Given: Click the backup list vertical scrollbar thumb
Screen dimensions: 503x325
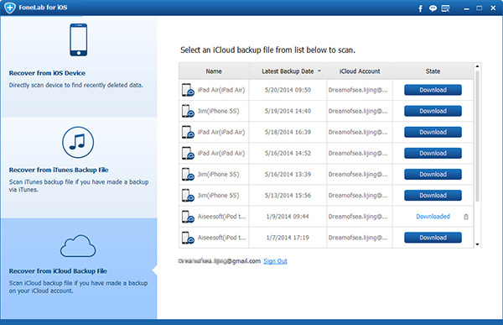Looking at the screenshot, I should [477, 136].
